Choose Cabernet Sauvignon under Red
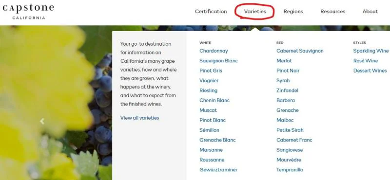 (300, 51)
